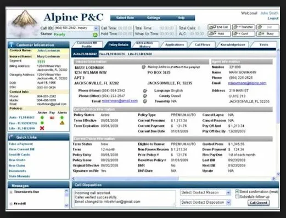
Task: Expand the Firedrill message
Action: pos(11,204)
